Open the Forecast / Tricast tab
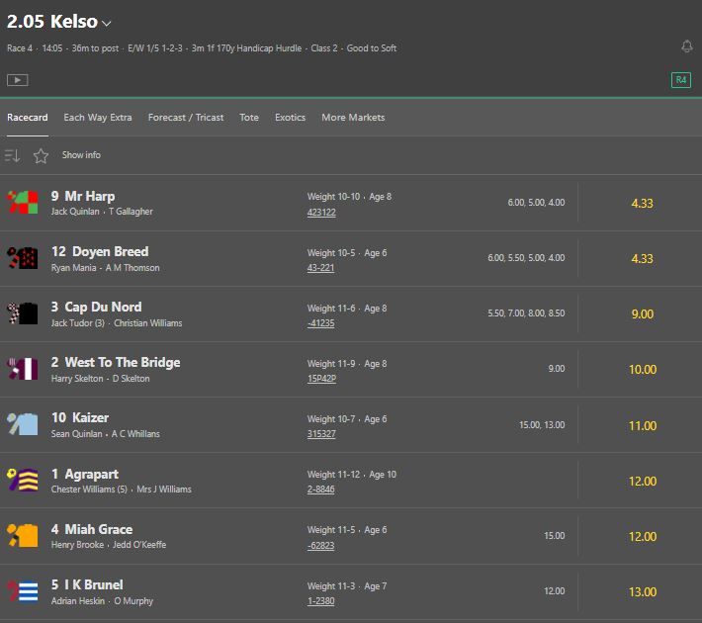 pyautogui.click(x=186, y=118)
